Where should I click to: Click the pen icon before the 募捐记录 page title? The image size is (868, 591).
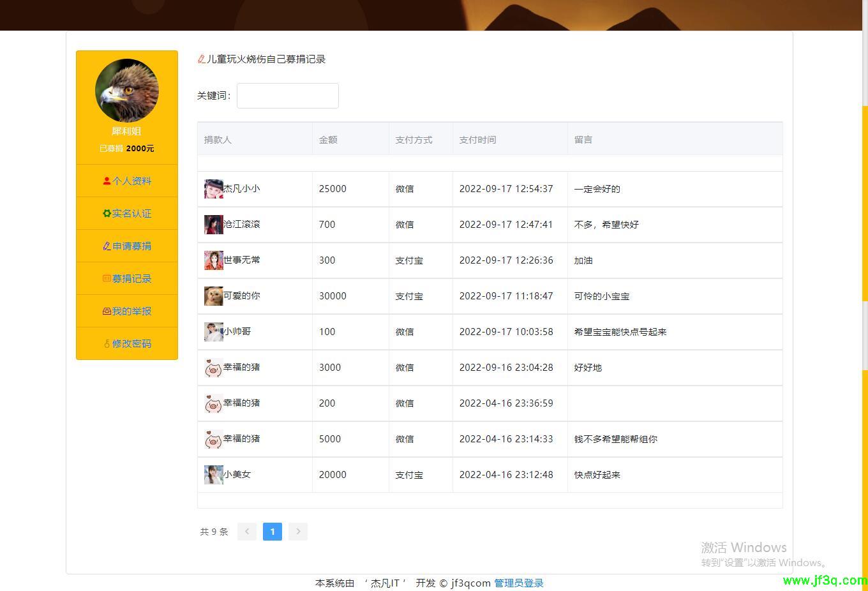pos(201,59)
